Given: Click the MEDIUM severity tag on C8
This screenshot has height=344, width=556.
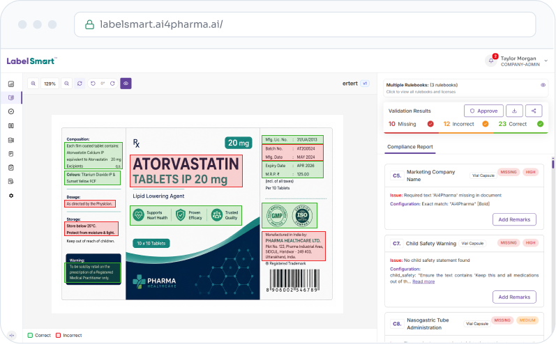Looking at the screenshot, I should click(527, 320).
